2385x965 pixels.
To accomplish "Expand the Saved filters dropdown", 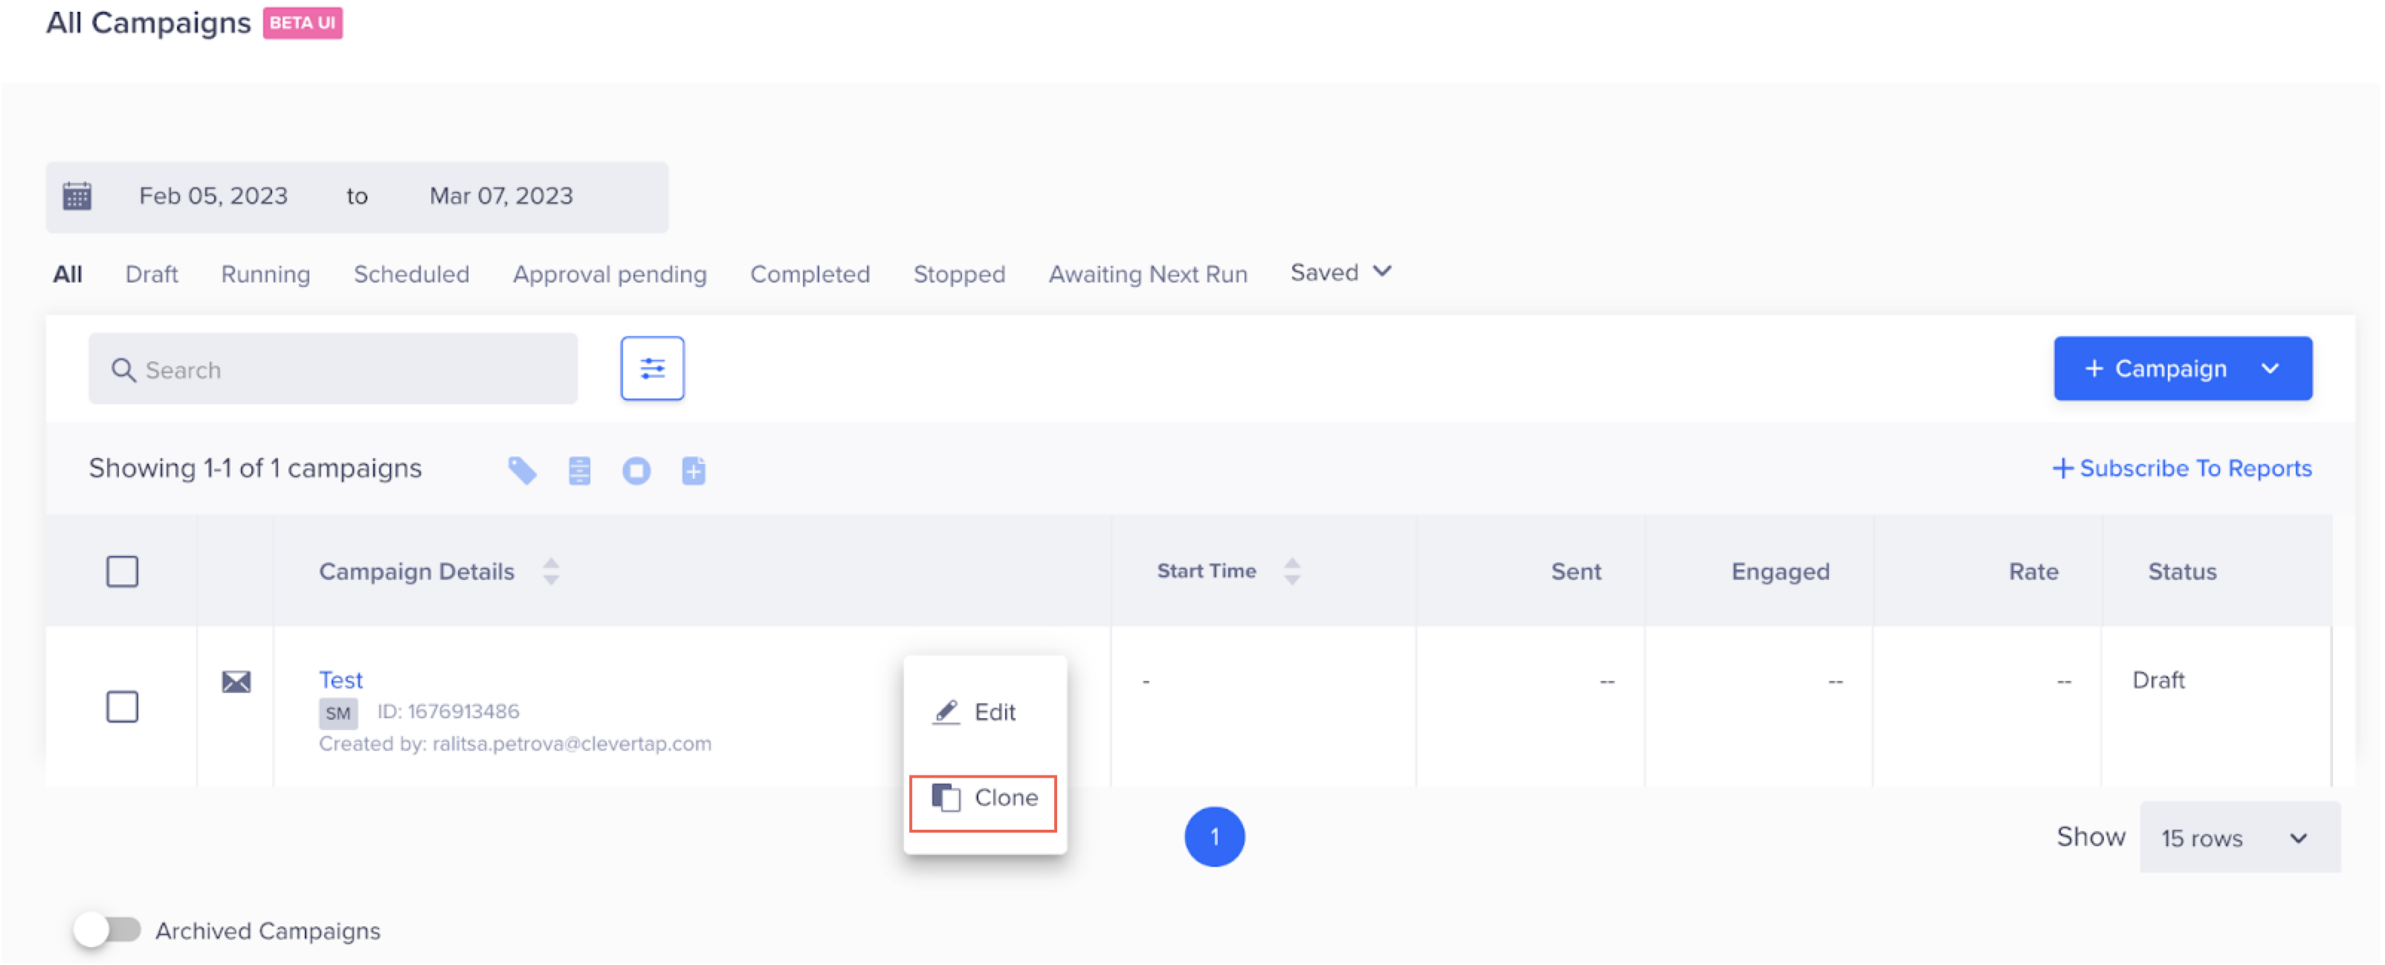I will coord(1340,272).
